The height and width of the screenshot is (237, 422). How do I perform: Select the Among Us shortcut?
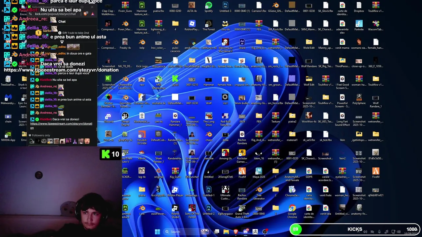pos(226,155)
